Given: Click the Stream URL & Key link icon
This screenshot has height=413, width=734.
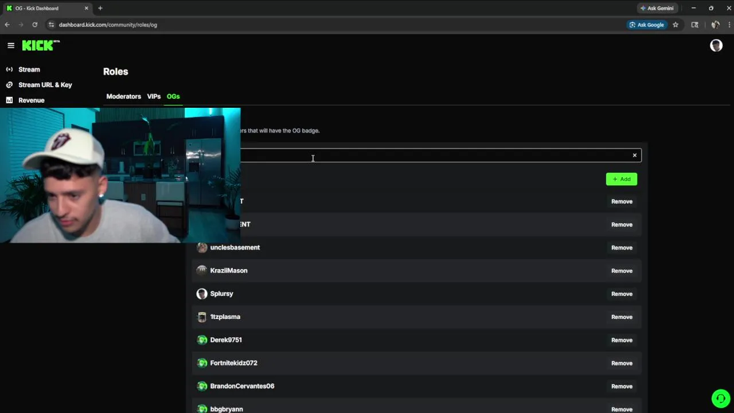Looking at the screenshot, I should pos(9,85).
